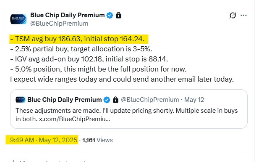Click verified badge beside main author name
259x162 pixels.
point(110,16)
